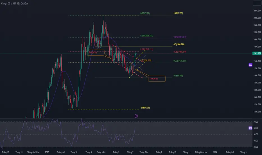
Task: Click Fibonacci label 0(2067.127)
Action: pos(145,13)
